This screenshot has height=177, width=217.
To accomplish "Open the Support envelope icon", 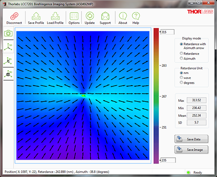I will 105,16.
